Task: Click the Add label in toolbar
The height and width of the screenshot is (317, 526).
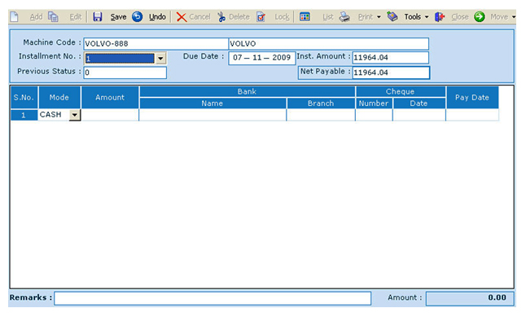Action: pyautogui.click(x=36, y=17)
